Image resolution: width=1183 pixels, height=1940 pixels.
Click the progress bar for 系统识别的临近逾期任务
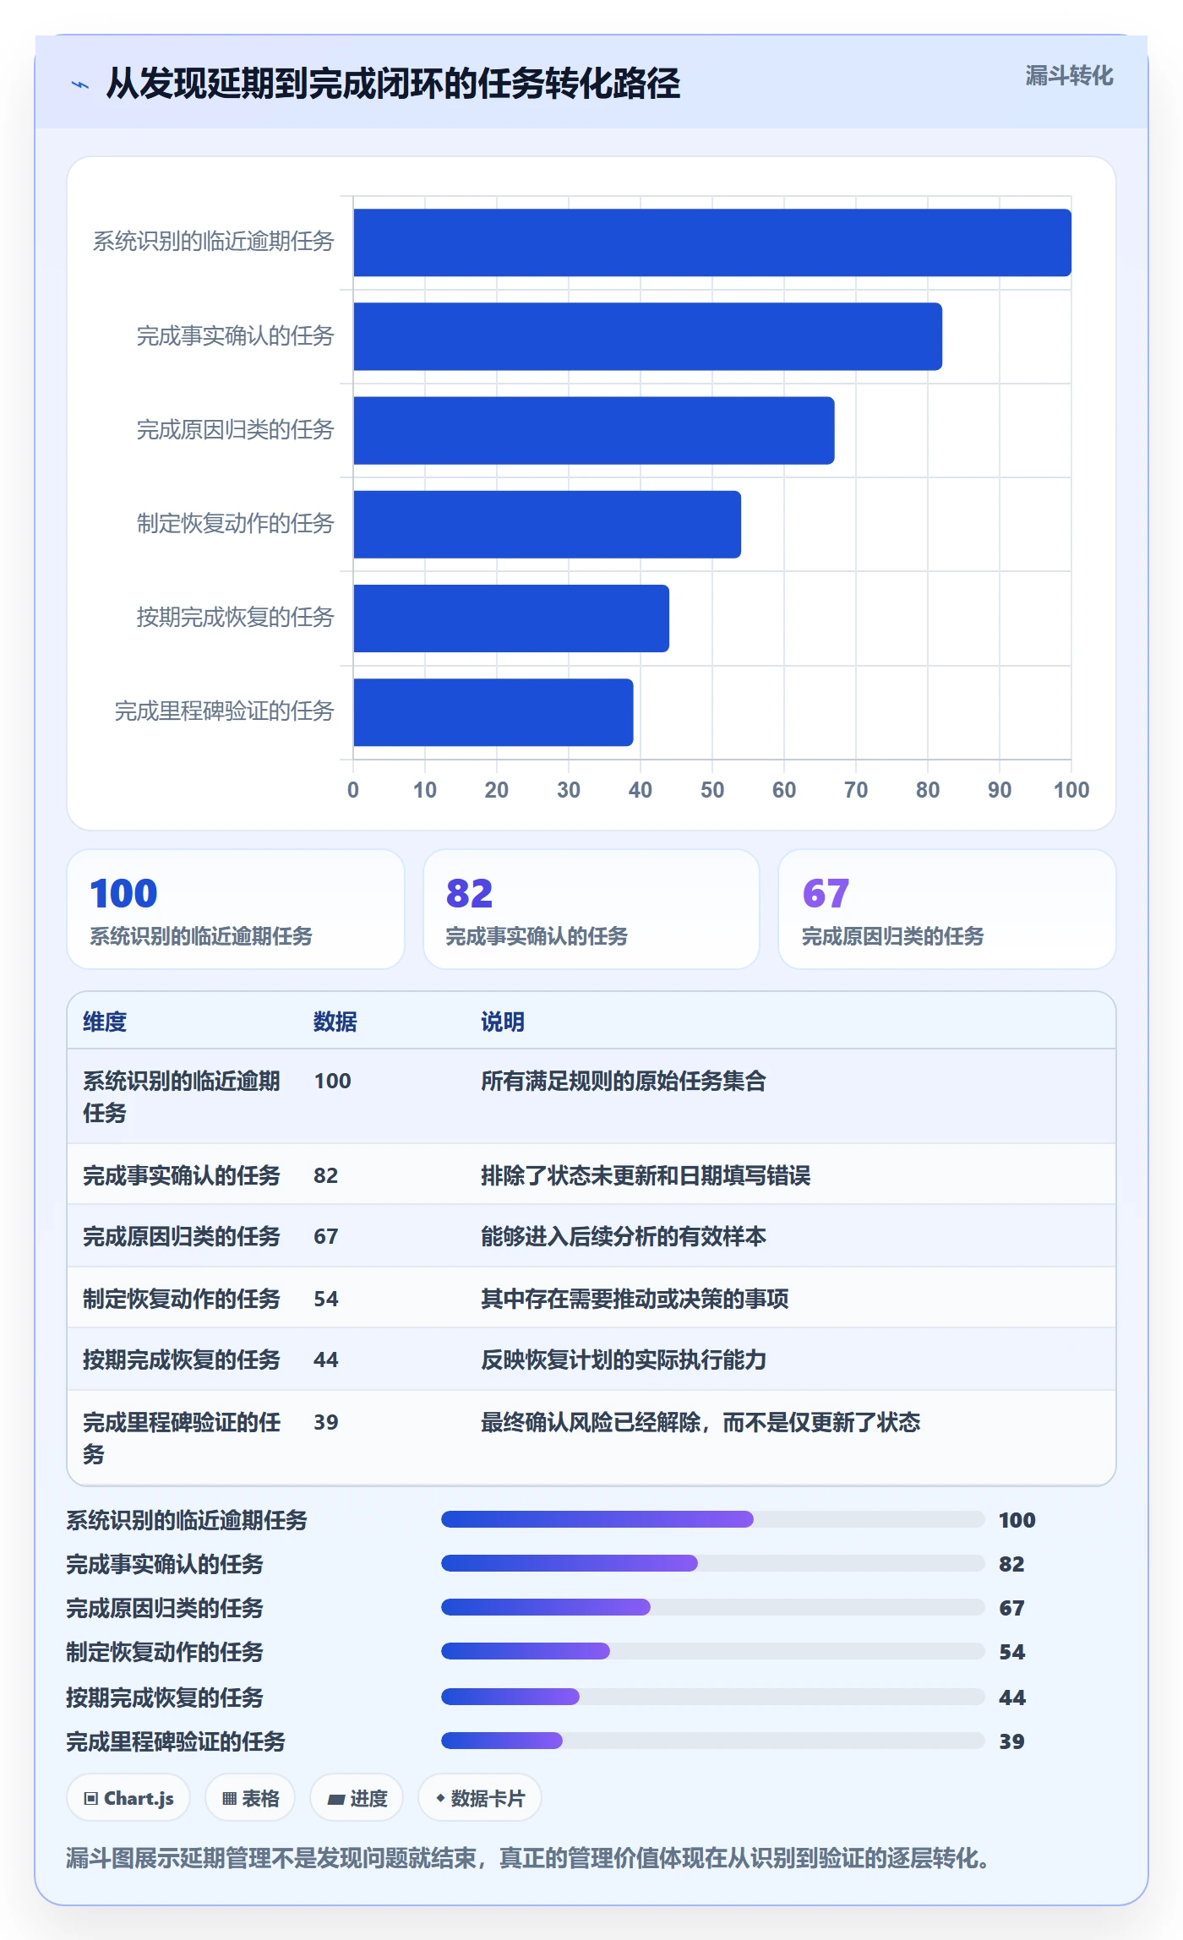click(x=712, y=1519)
